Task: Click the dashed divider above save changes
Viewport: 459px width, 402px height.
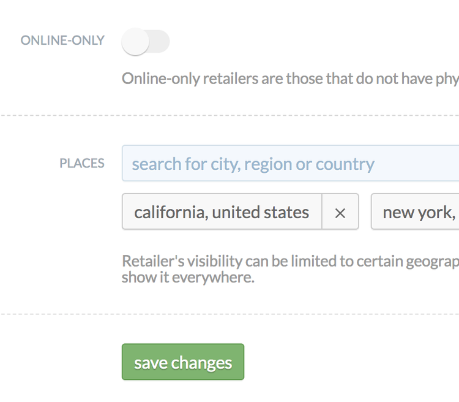Action: click(229, 314)
